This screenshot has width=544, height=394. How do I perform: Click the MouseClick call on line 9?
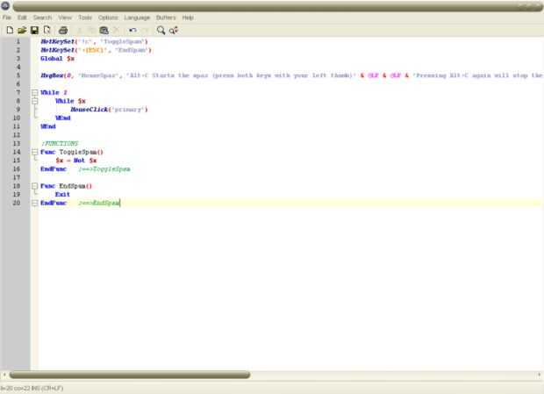click(109, 110)
